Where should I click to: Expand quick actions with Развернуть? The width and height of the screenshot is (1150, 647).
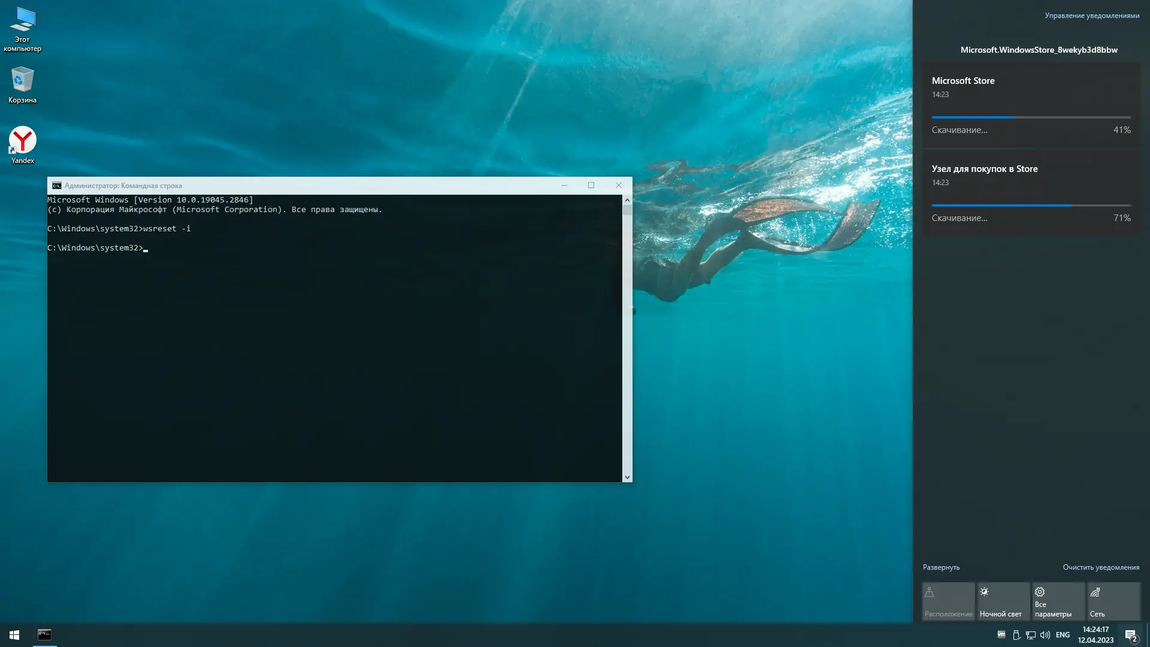click(941, 567)
